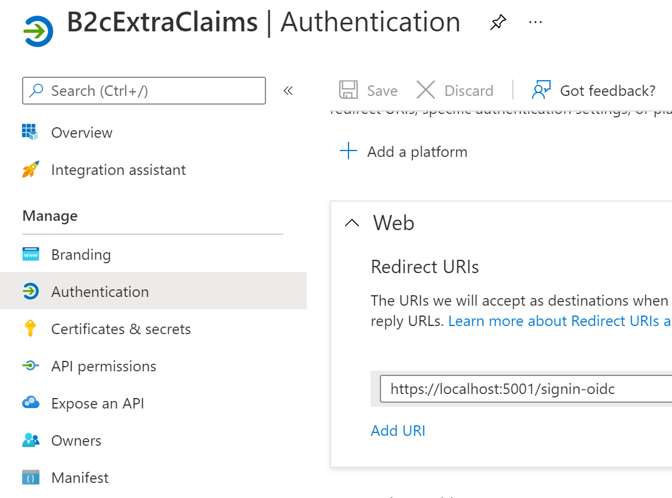The image size is (672, 498).
Task: Click Add URI to insert another redirect
Action: click(x=398, y=431)
